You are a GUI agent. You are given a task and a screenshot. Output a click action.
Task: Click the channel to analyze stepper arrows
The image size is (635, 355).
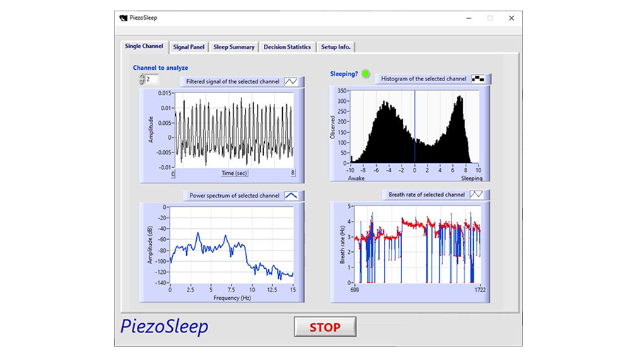point(141,80)
